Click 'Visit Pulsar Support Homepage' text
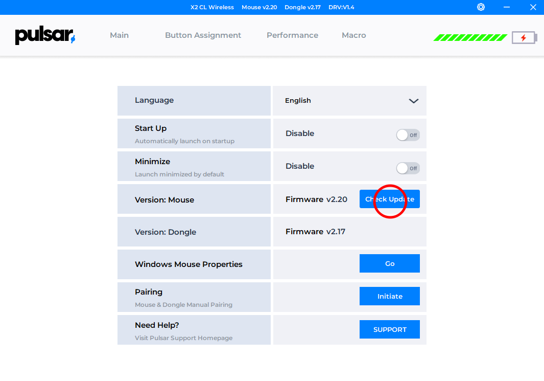 [x=183, y=338]
